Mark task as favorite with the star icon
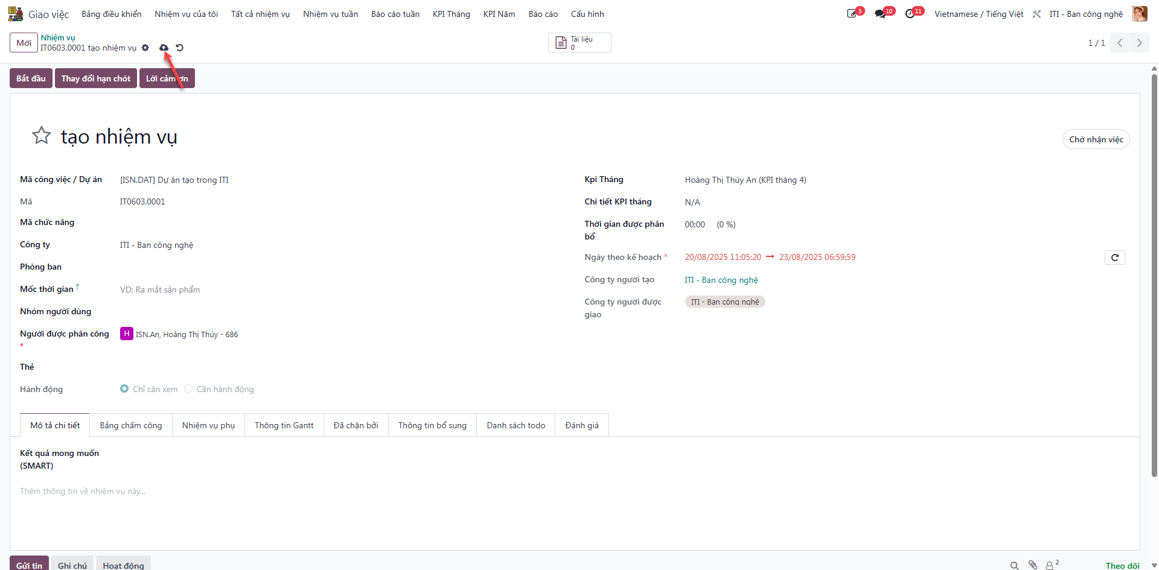 click(x=42, y=136)
